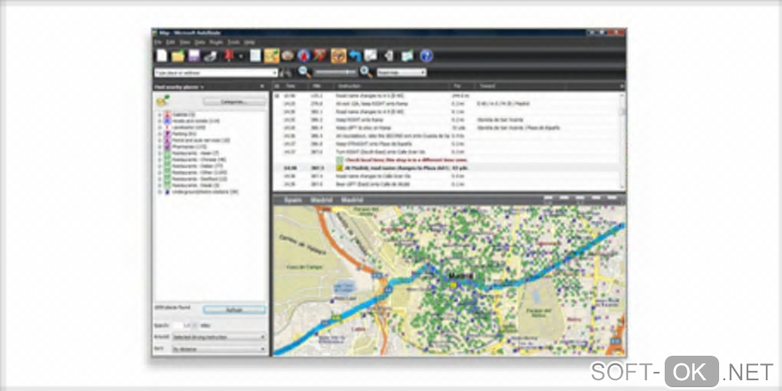Select the red "Check local time" directions row

coord(447,160)
